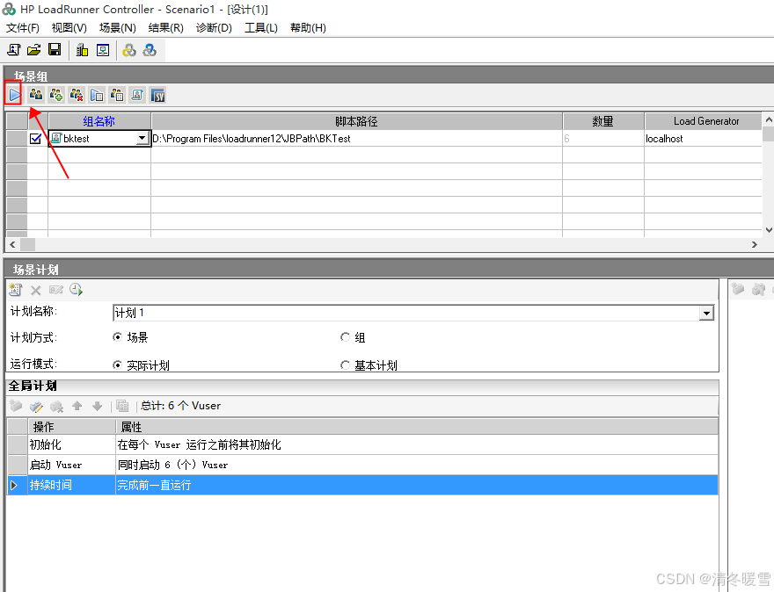Click the Move Action Up arrow icon
The height and width of the screenshot is (592, 774).
pos(77,406)
